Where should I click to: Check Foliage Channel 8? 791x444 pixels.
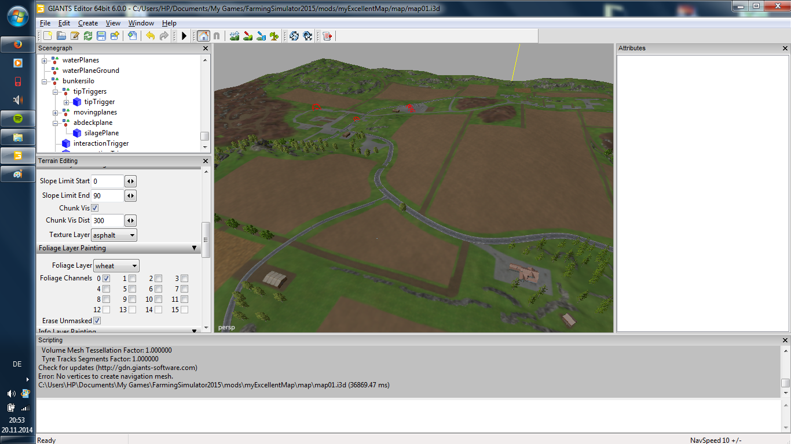107,299
